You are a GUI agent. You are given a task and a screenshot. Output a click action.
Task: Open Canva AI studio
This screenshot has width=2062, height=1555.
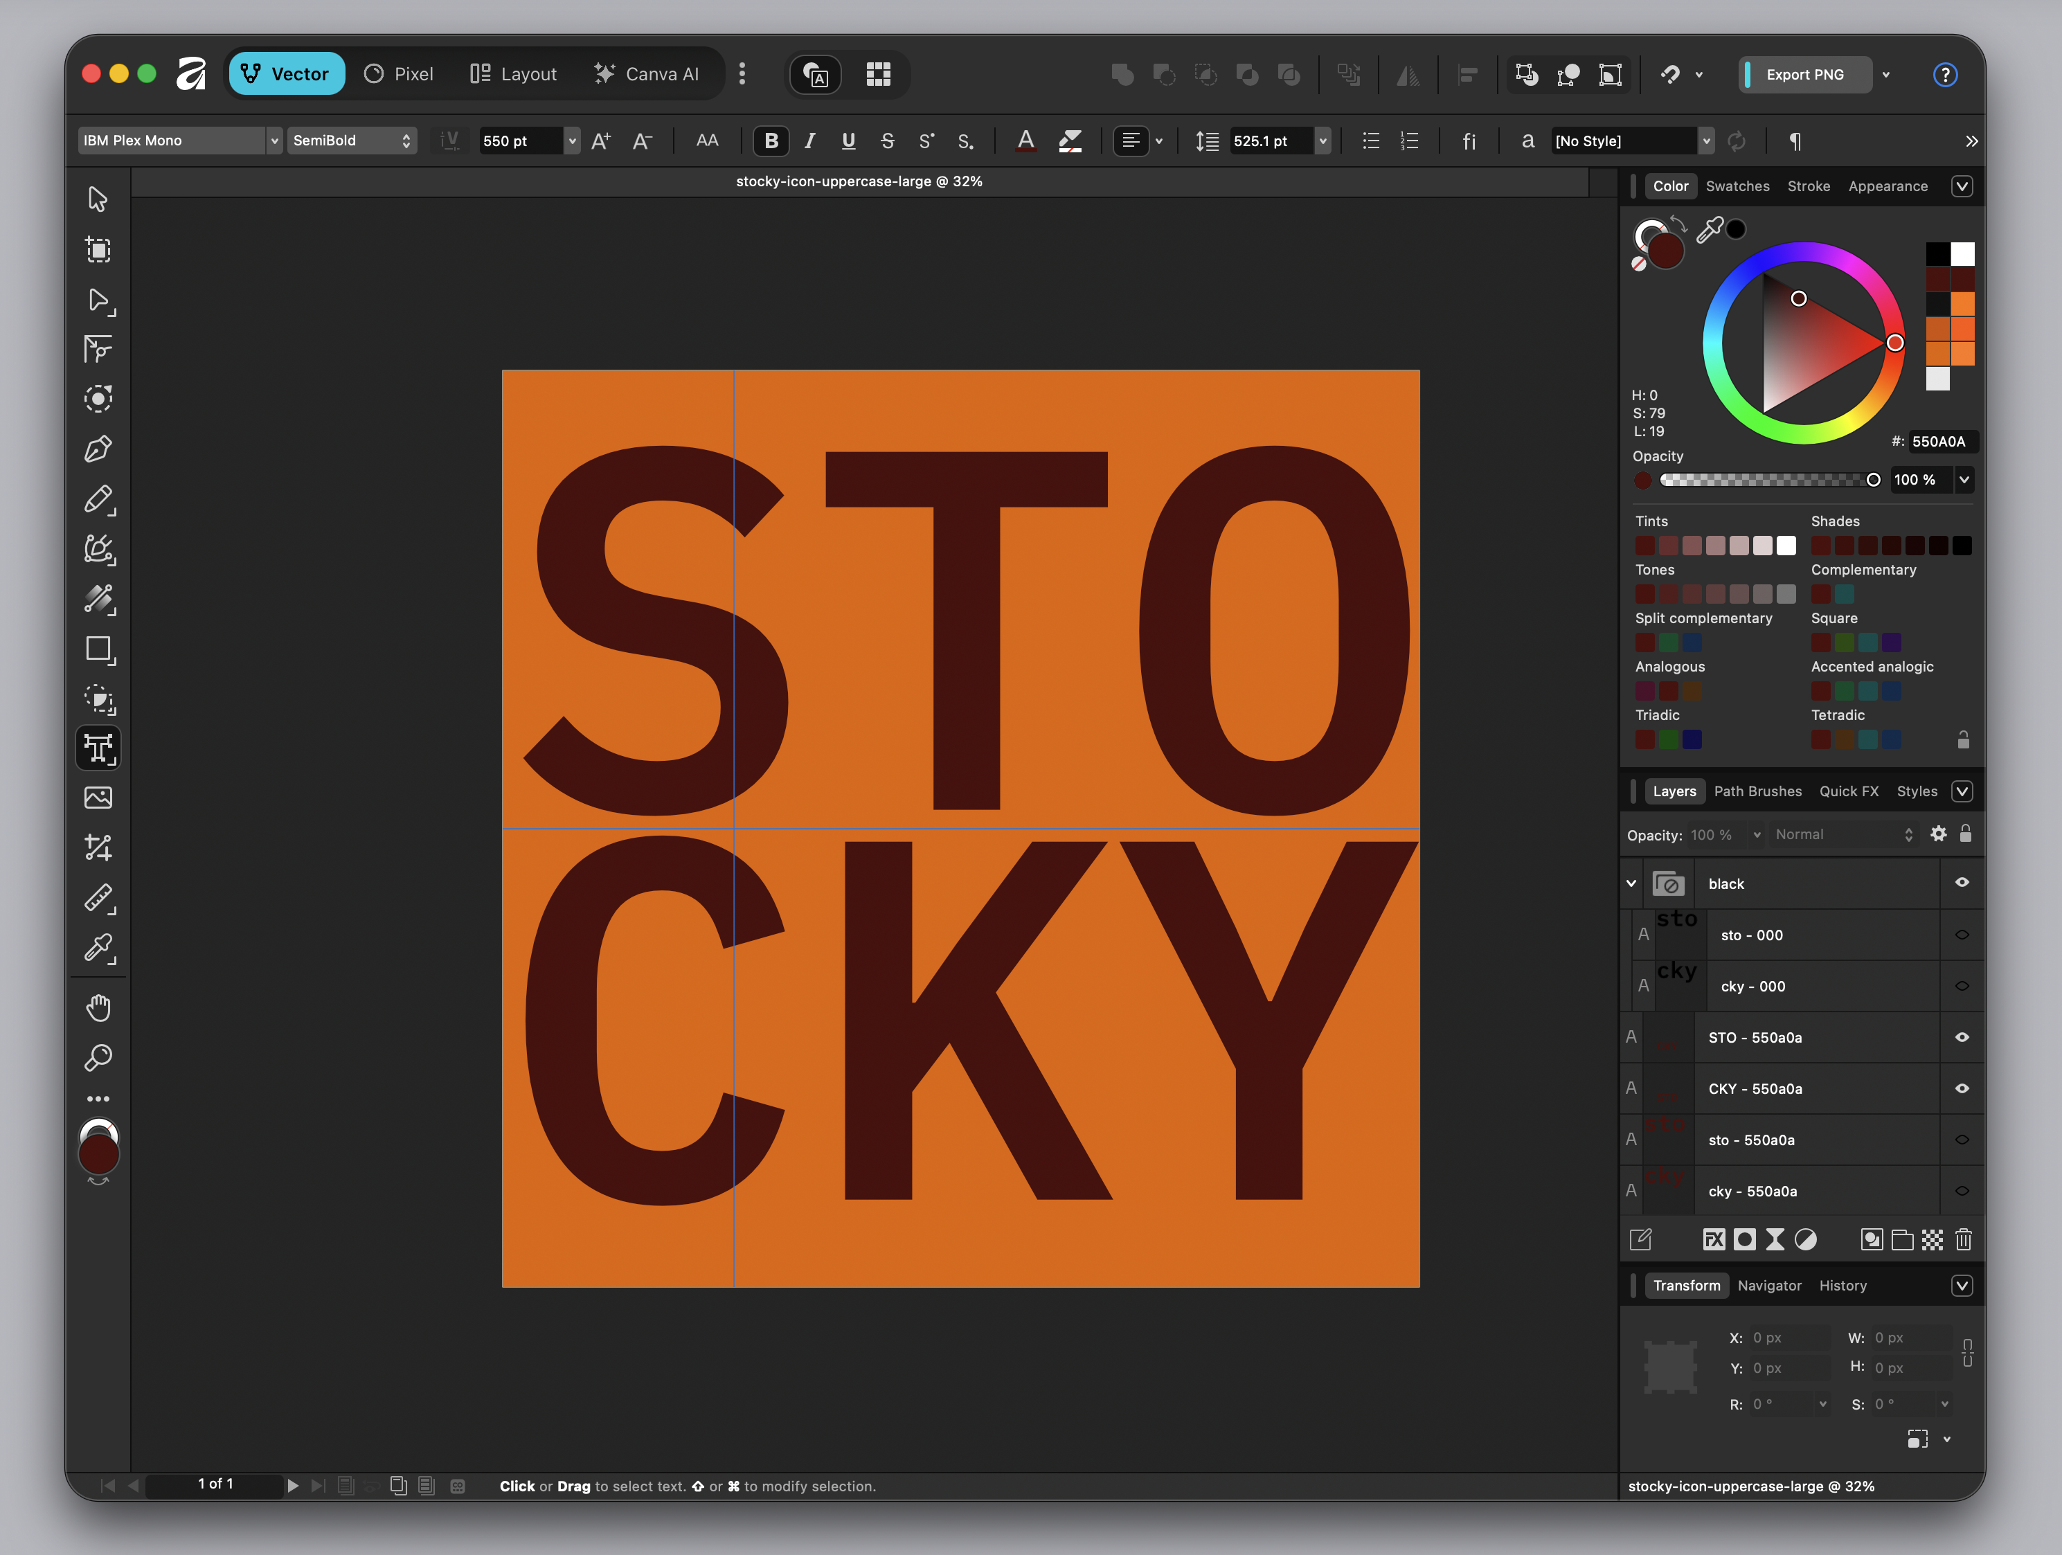coord(647,73)
